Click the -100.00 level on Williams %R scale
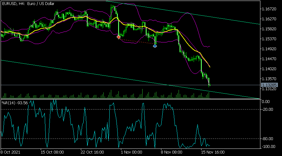This screenshot has height=156, width=282. point(268,147)
